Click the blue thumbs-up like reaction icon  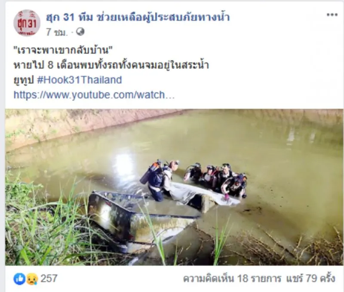[x=19, y=279]
